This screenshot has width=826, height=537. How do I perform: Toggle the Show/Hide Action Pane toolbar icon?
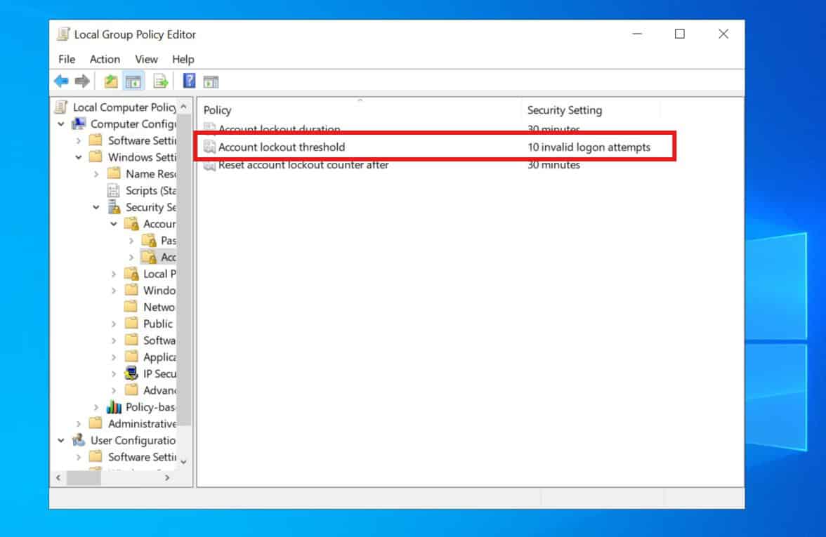coord(211,81)
